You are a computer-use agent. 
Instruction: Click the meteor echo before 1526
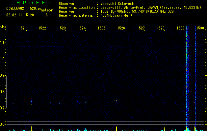[116, 102]
